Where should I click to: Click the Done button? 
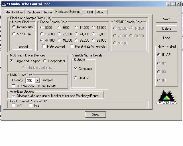(x=95, y=115)
